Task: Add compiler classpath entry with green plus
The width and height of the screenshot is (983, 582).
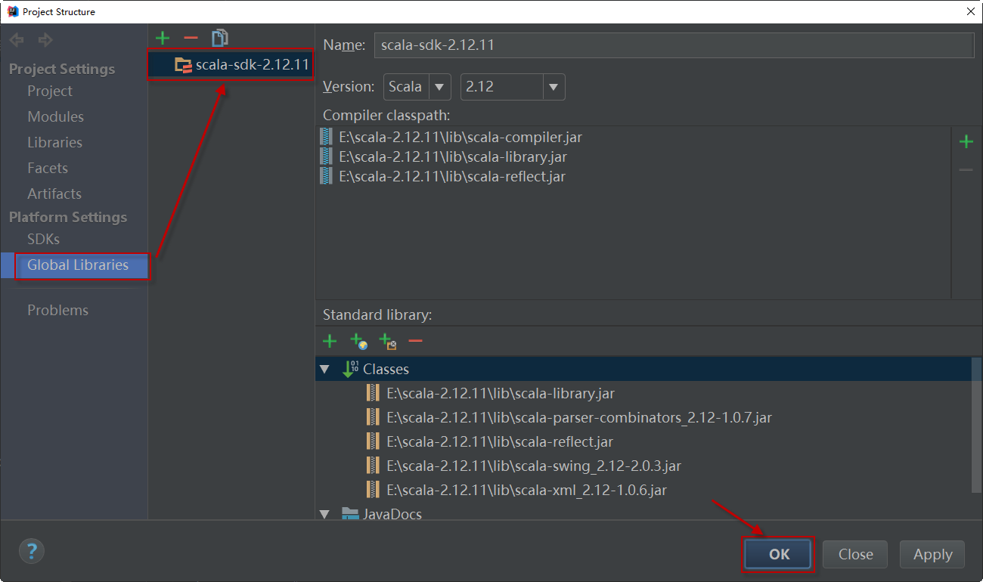Action: coord(966,141)
